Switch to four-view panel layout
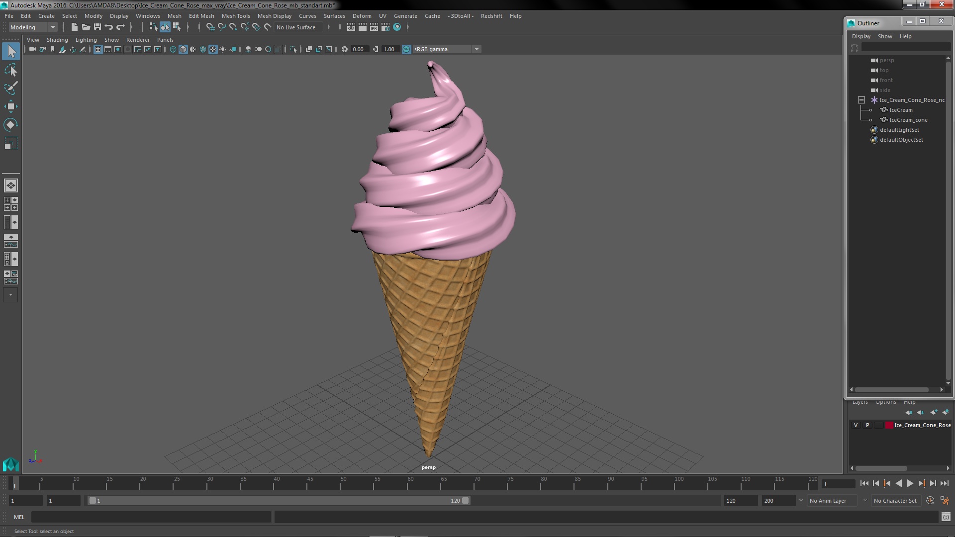 [11, 204]
